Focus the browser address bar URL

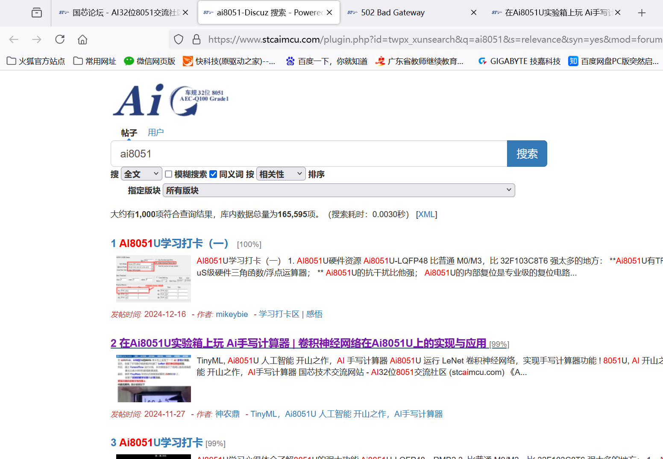tap(435, 40)
